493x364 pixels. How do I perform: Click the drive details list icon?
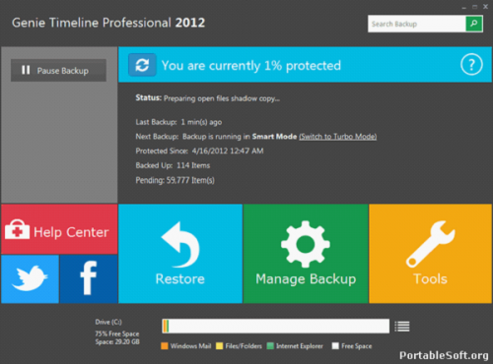pyautogui.click(x=402, y=327)
